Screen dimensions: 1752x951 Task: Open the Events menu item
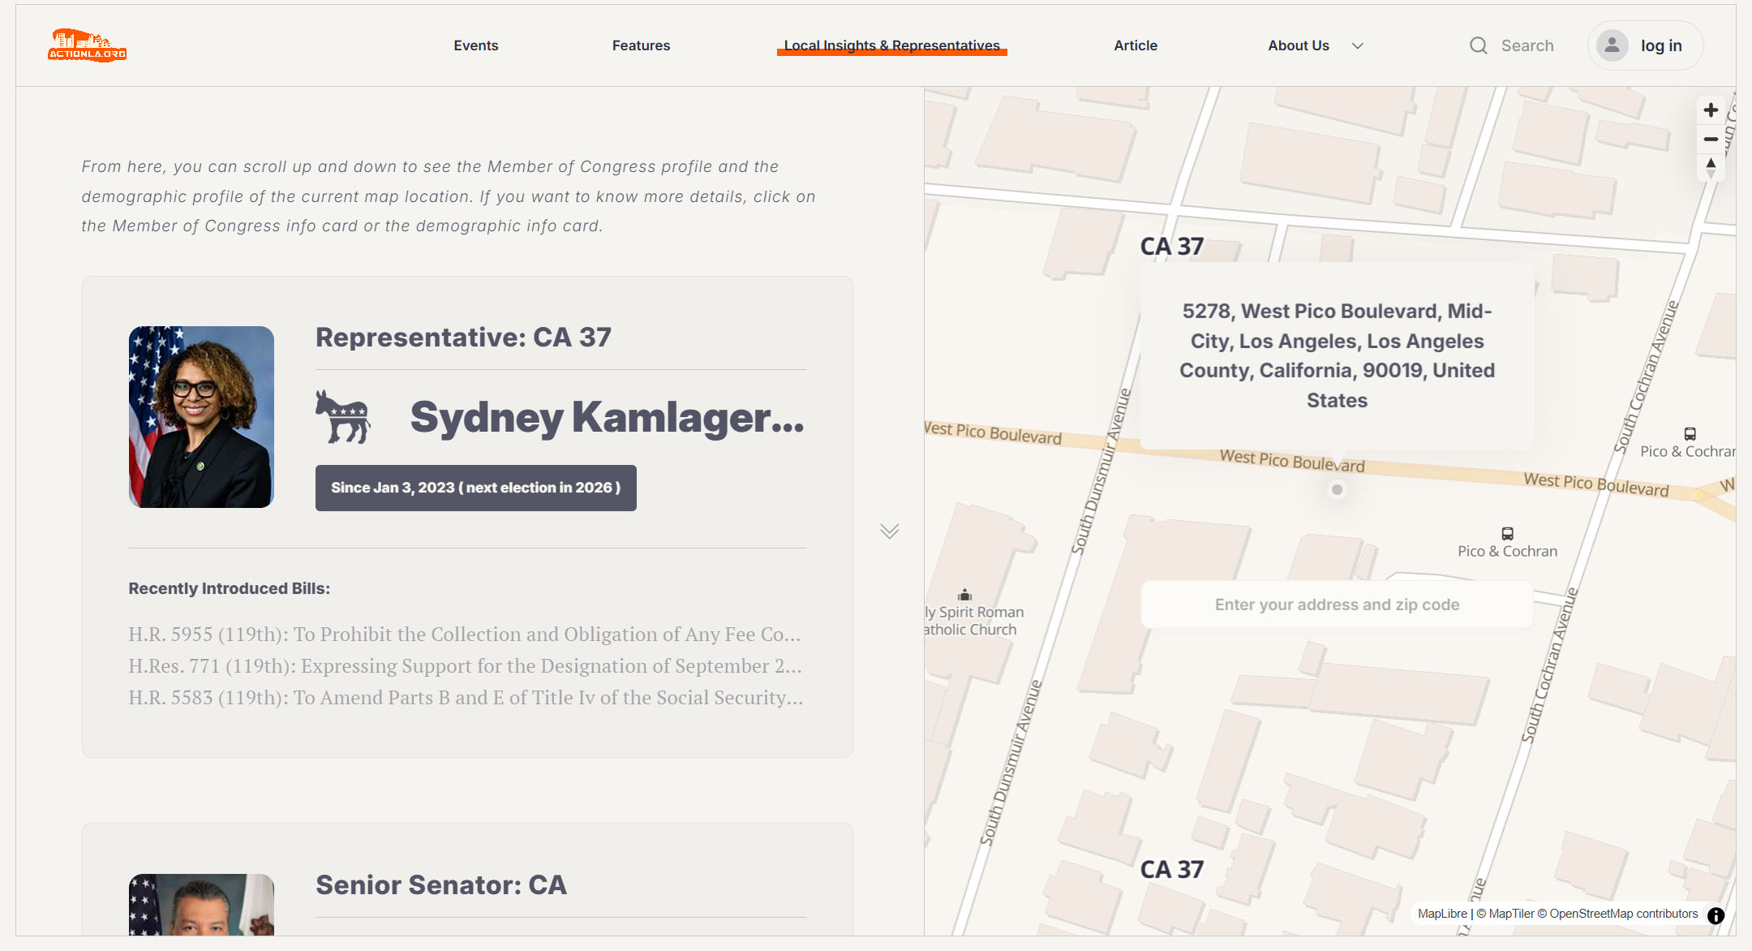click(476, 45)
